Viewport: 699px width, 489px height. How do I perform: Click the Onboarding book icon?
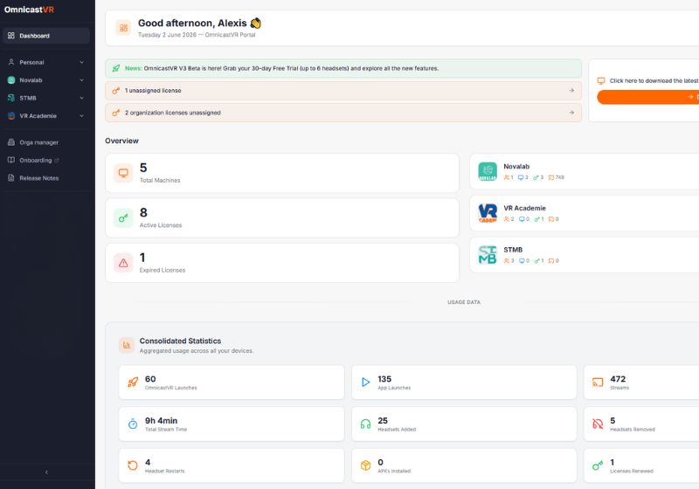11,160
